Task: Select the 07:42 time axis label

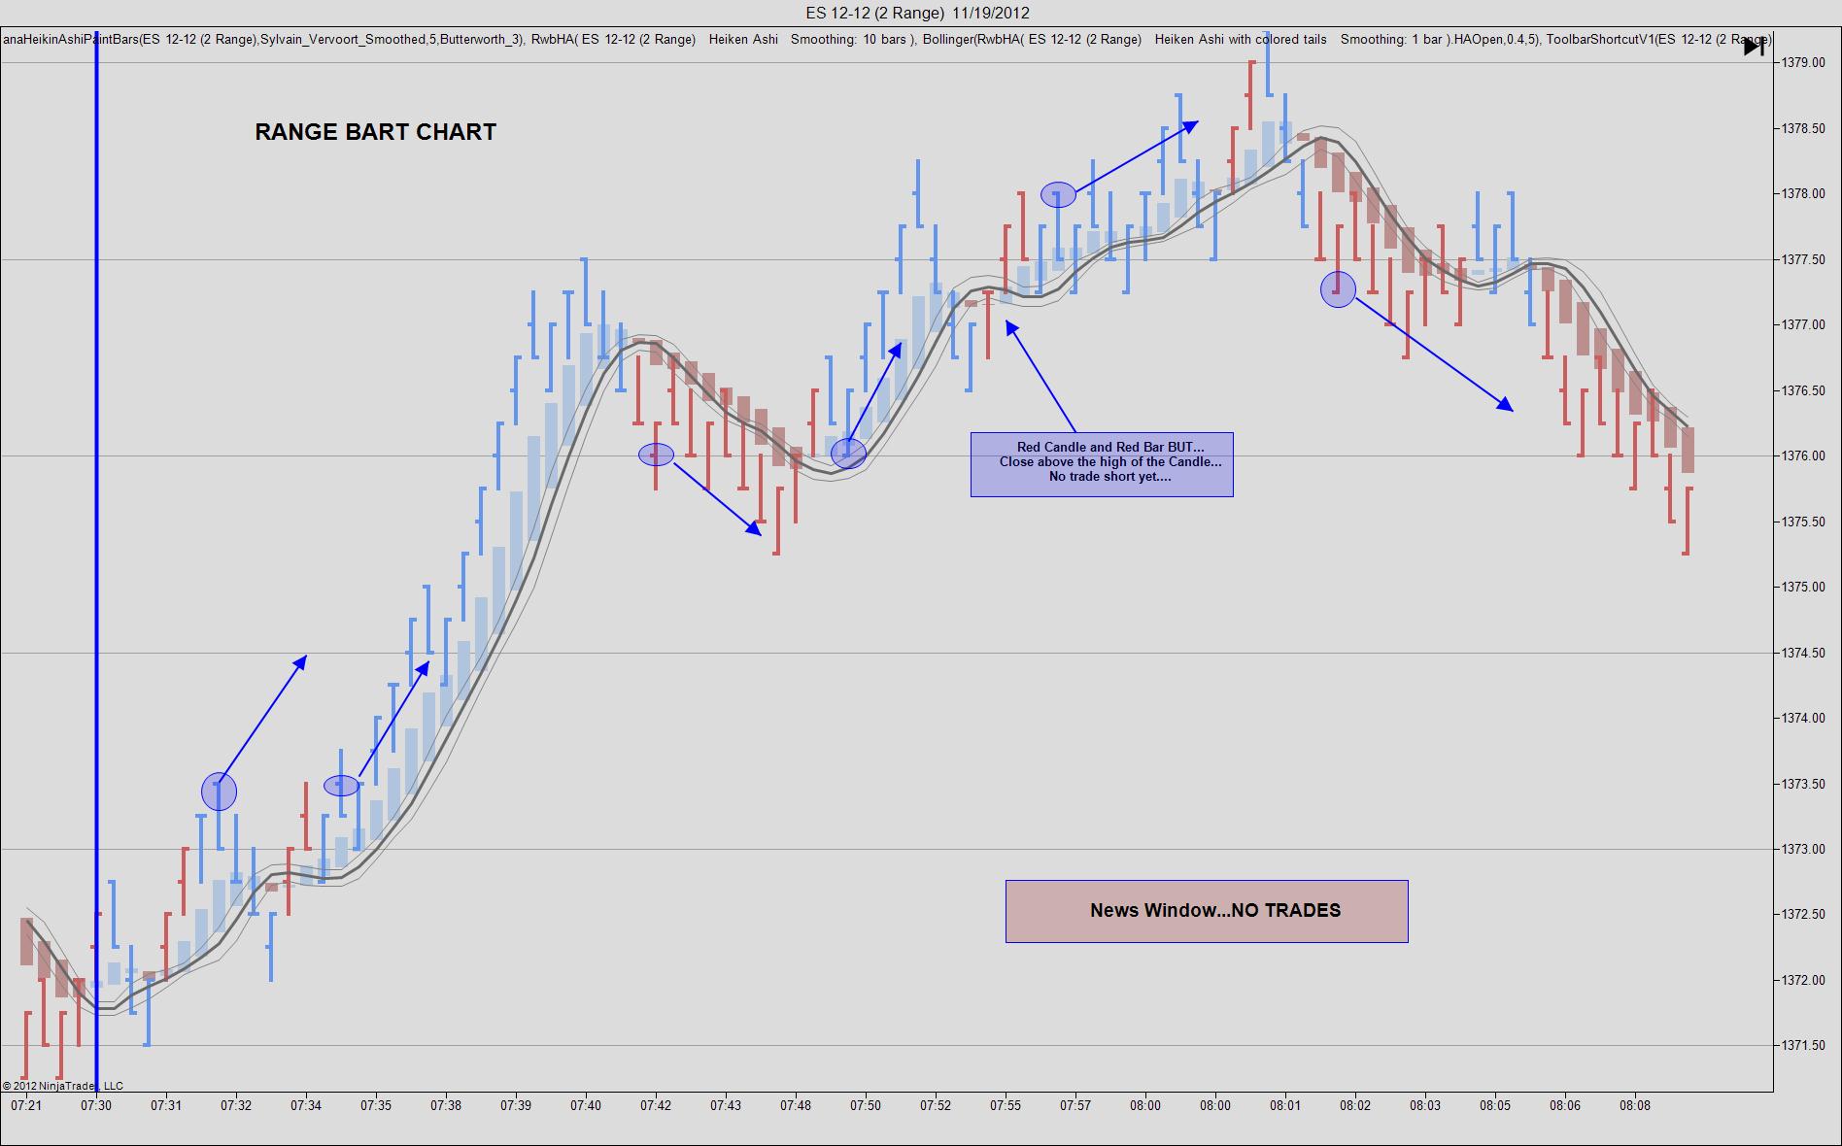Action: tap(656, 1105)
